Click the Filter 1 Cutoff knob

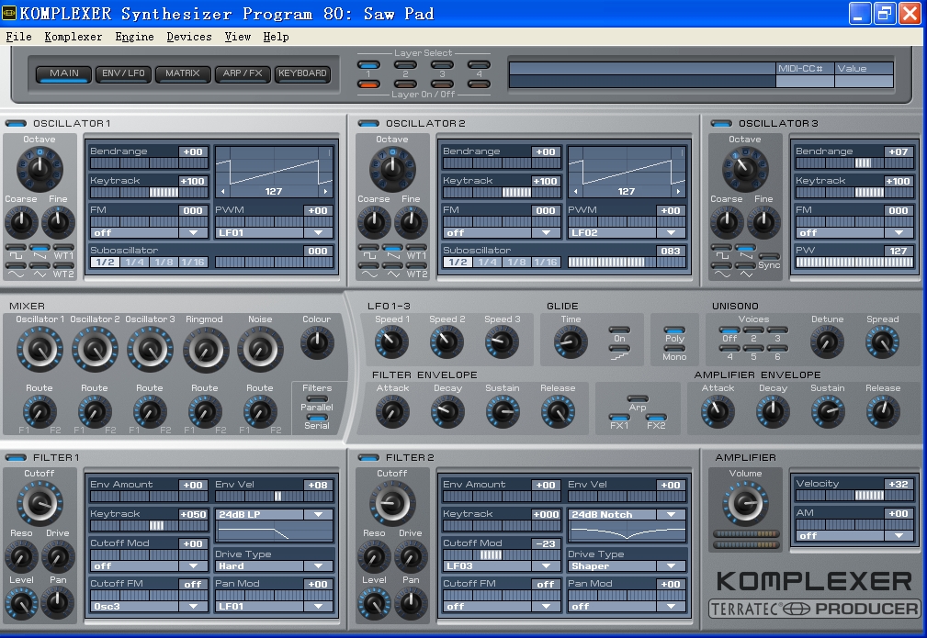click(40, 503)
